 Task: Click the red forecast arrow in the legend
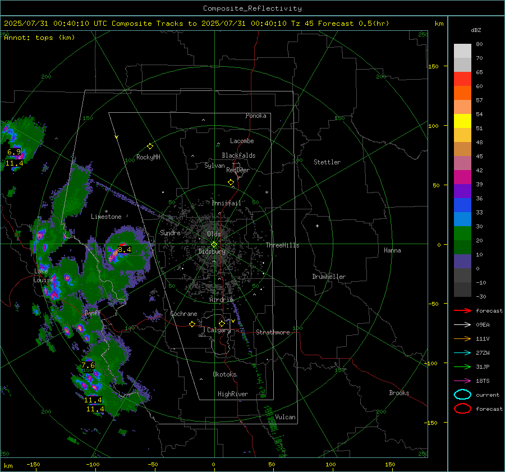tap(462, 310)
